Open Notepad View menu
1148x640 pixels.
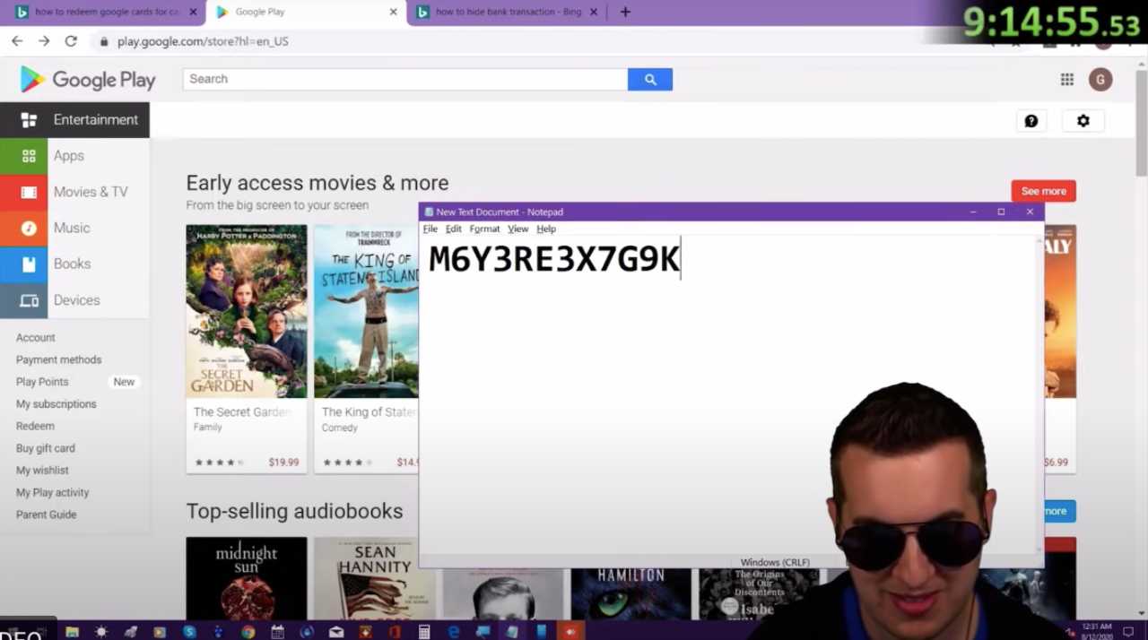pos(518,229)
